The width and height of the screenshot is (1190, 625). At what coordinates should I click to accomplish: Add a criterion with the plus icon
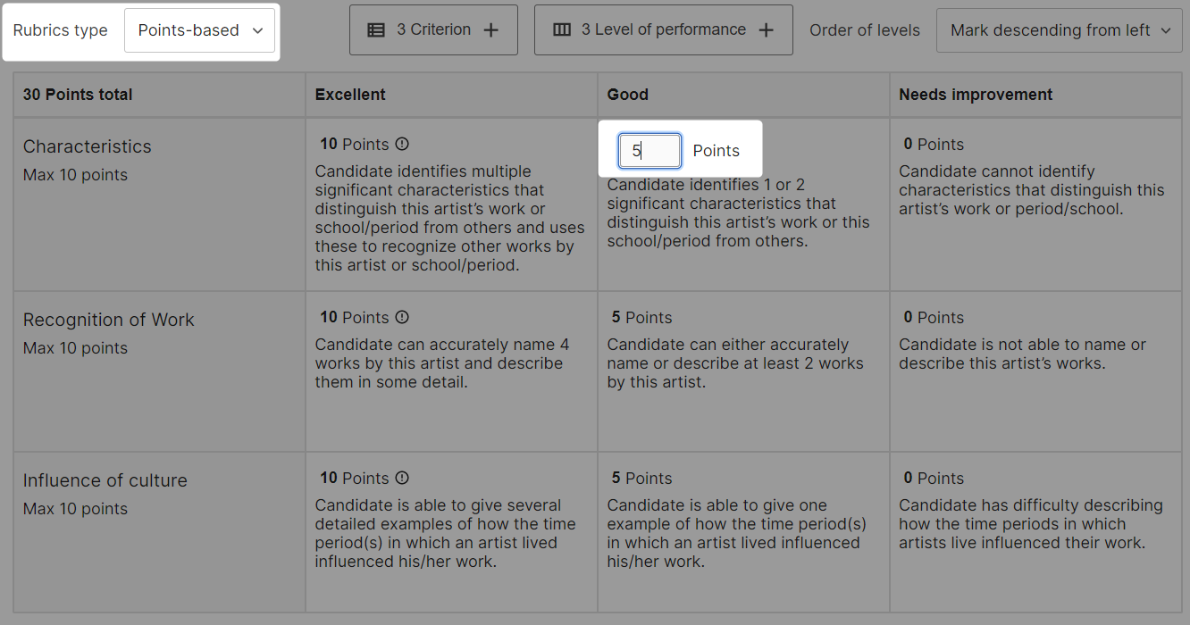[490, 29]
